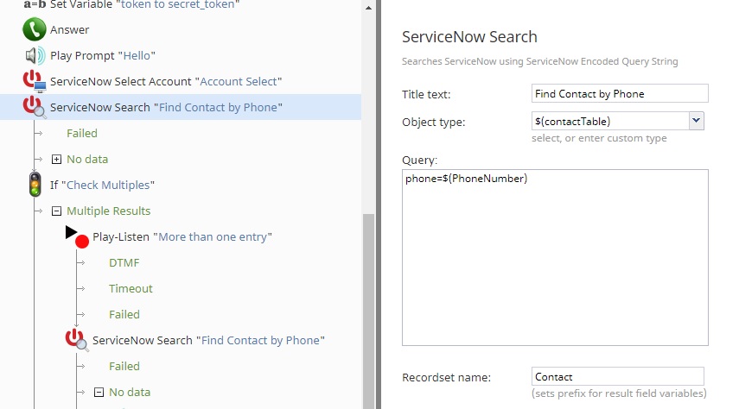739x409 pixels.
Task: Select the traffic light If block icon
Action: (35, 184)
